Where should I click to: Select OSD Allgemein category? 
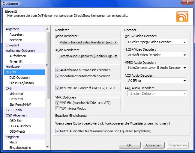[24, 115]
